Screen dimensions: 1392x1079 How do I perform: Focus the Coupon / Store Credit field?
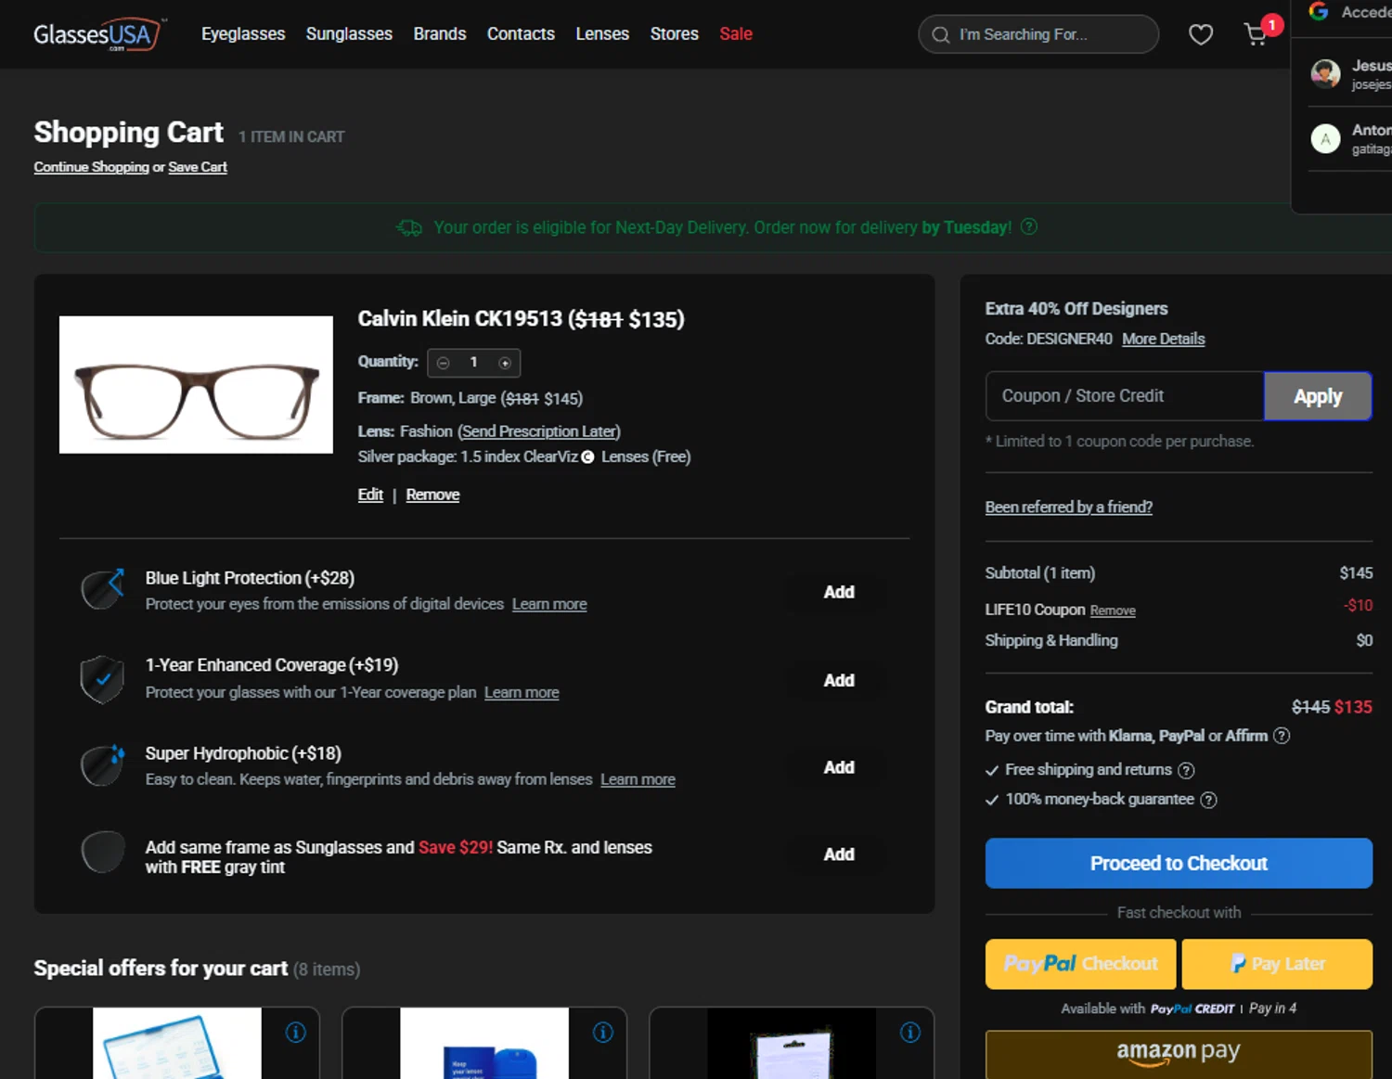point(1125,396)
